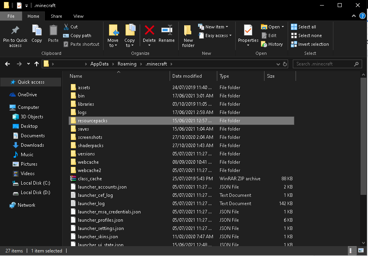Image resolution: width=368 pixels, height=256 pixels.
Task: Click the Cut scissors icon
Action: [x=66, y=27]
